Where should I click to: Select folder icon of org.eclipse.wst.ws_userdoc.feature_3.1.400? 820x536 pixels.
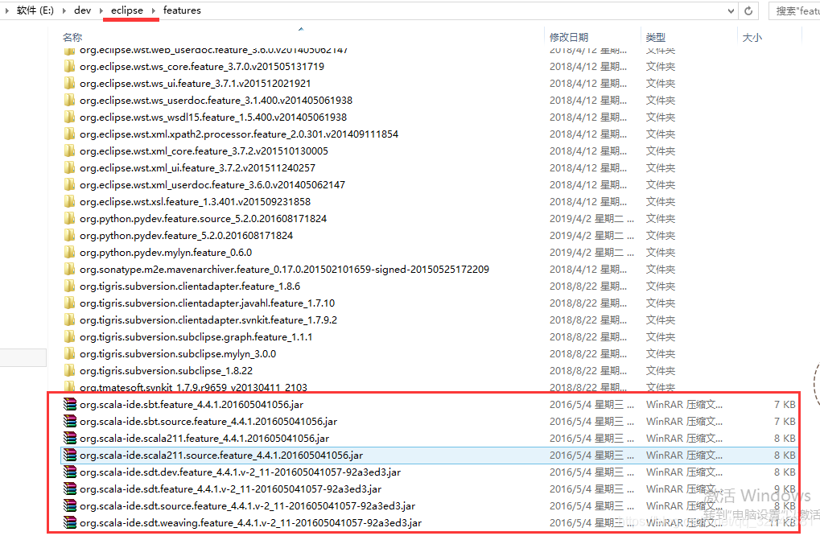point(69,100)
